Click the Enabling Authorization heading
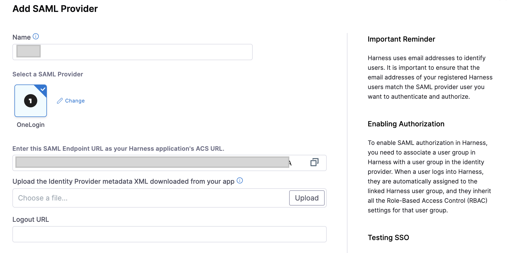The width and height of the screenshot is (517, 253). point(406,124)
